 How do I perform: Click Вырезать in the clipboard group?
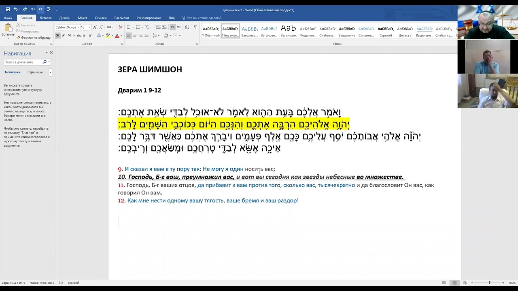tap(26, 25)
